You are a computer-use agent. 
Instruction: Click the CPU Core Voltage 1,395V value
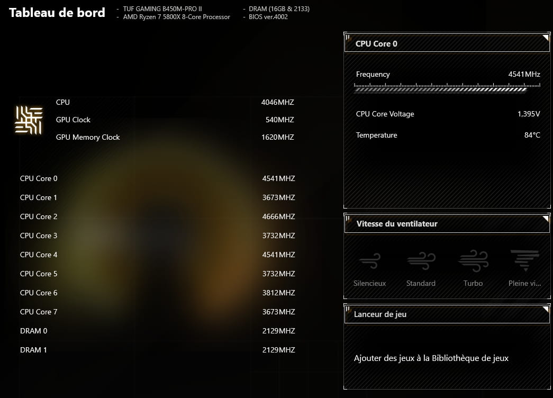[x=529, y=114]
